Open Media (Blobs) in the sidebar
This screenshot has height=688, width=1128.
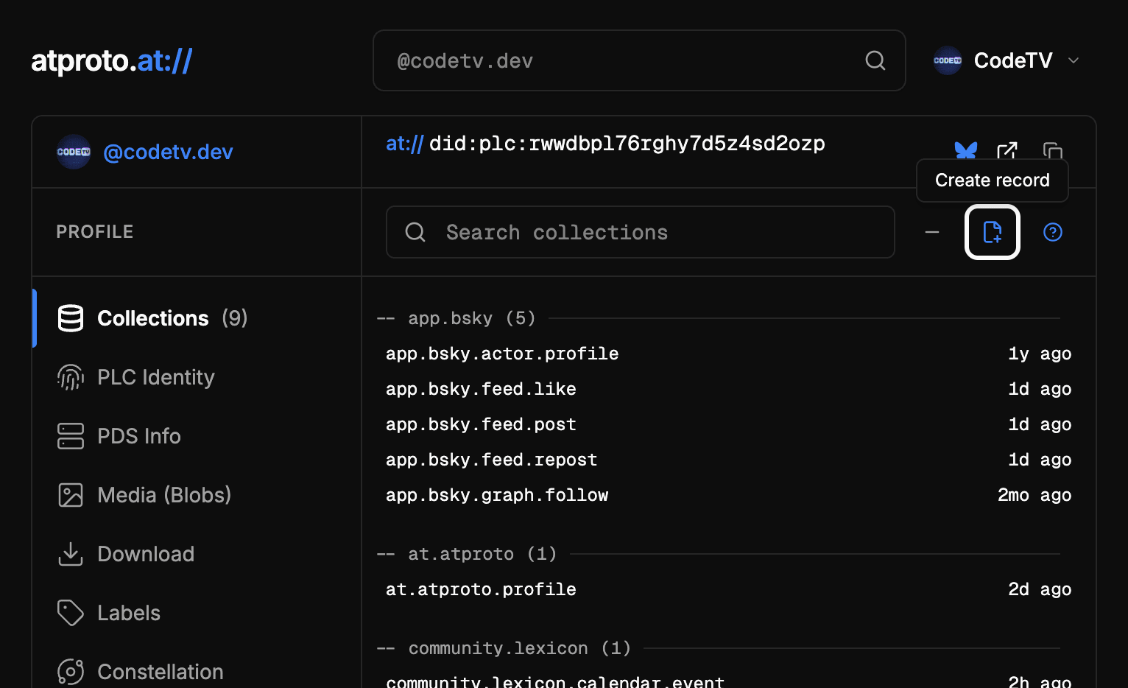click(197, 495)
